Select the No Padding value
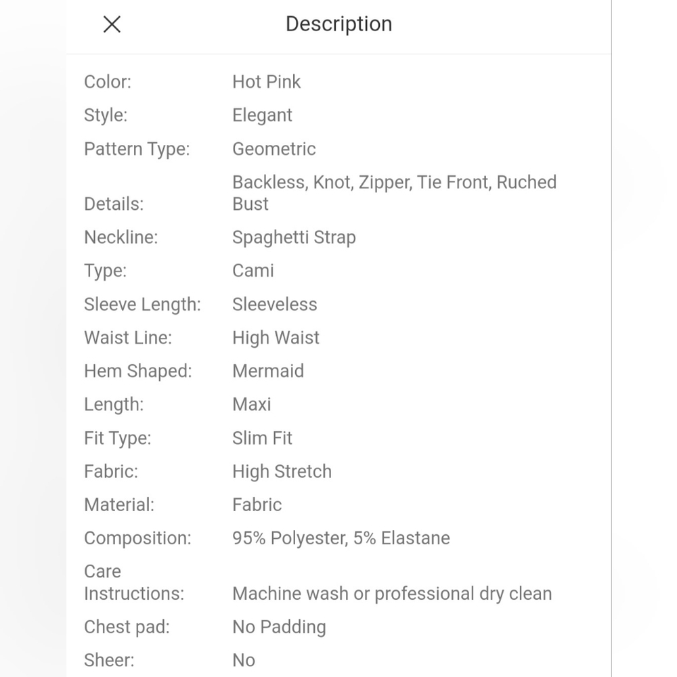This screenshot has height=677, width=677. coord(279,627)
